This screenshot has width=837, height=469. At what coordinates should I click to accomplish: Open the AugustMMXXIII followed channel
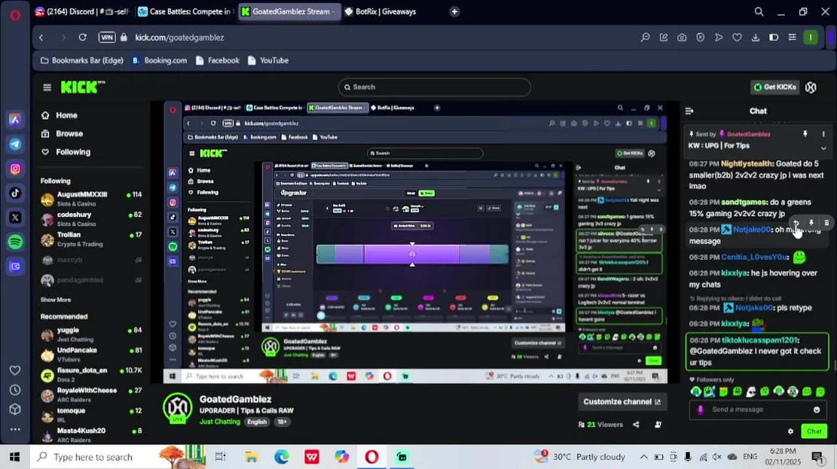[91, 199]
